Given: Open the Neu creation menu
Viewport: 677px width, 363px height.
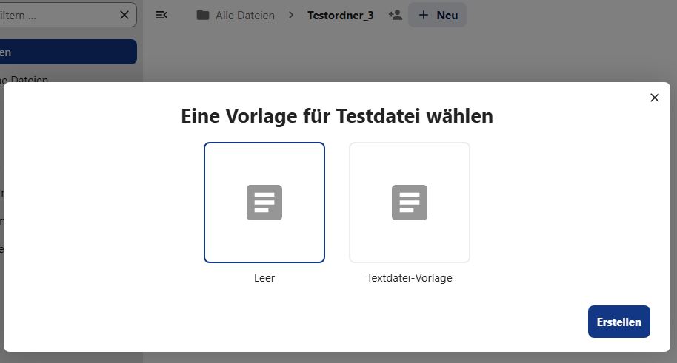Looking at the screenshot, I should coord(438,15).
